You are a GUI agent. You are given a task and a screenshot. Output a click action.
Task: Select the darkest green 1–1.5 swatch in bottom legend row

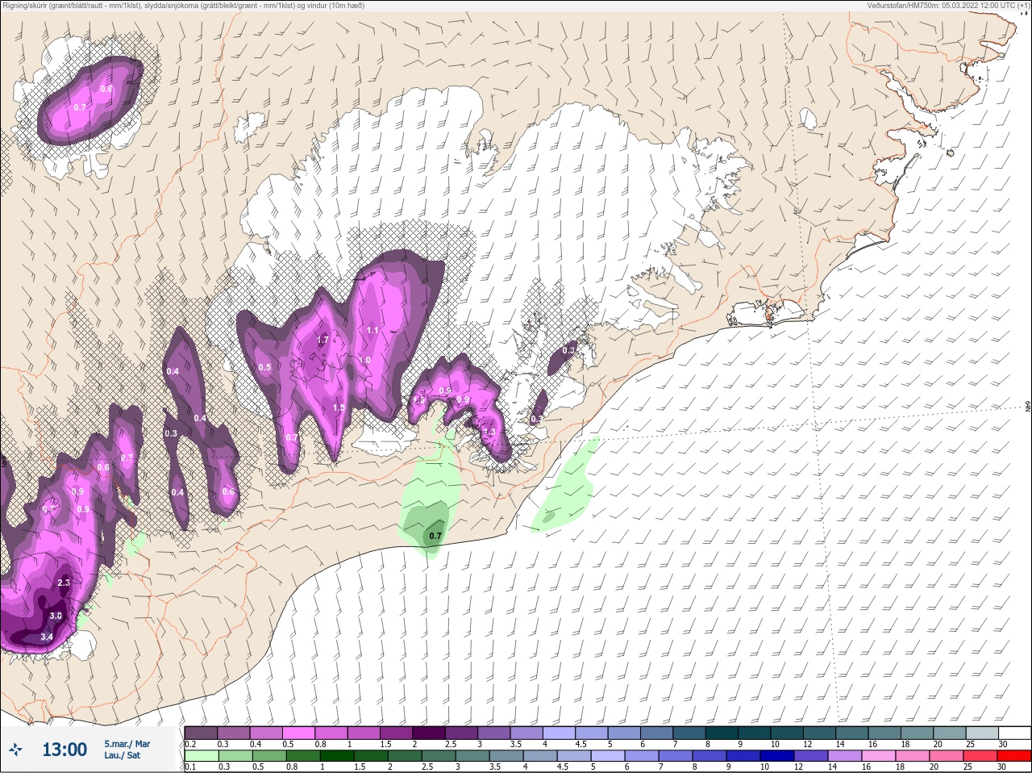(337, 756)
